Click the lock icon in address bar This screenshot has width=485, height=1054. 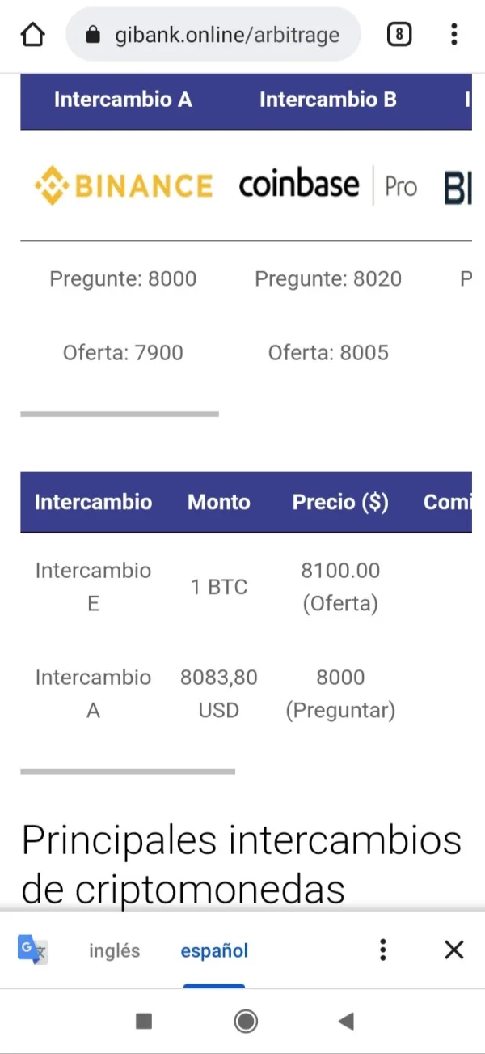94,35
